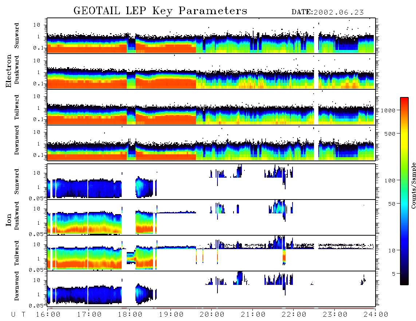Click the 21:00 time tick label
Viewport: 416px width, 321px height.
click(253, 315)
